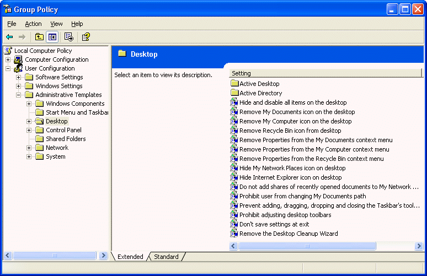Viewport: 427px width, 276px height.
Task: Open the View menu
Action: pos(56,24)
